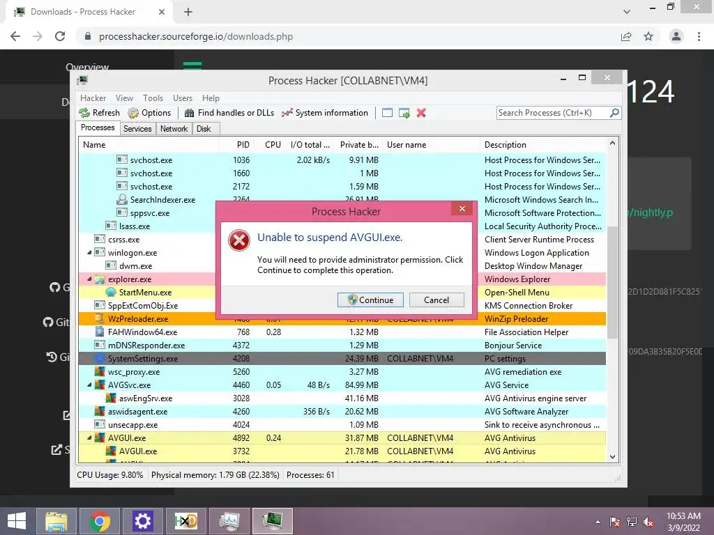Collapse the explorer.exe tree node
The height and width of the screenshot is (535, 714).
click(x=89, y=279)
